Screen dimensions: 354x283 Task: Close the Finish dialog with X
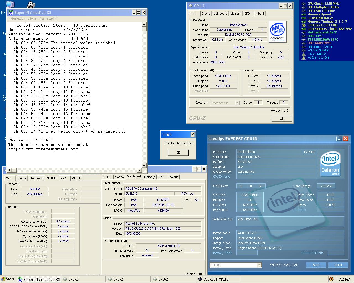pos(193,134)
